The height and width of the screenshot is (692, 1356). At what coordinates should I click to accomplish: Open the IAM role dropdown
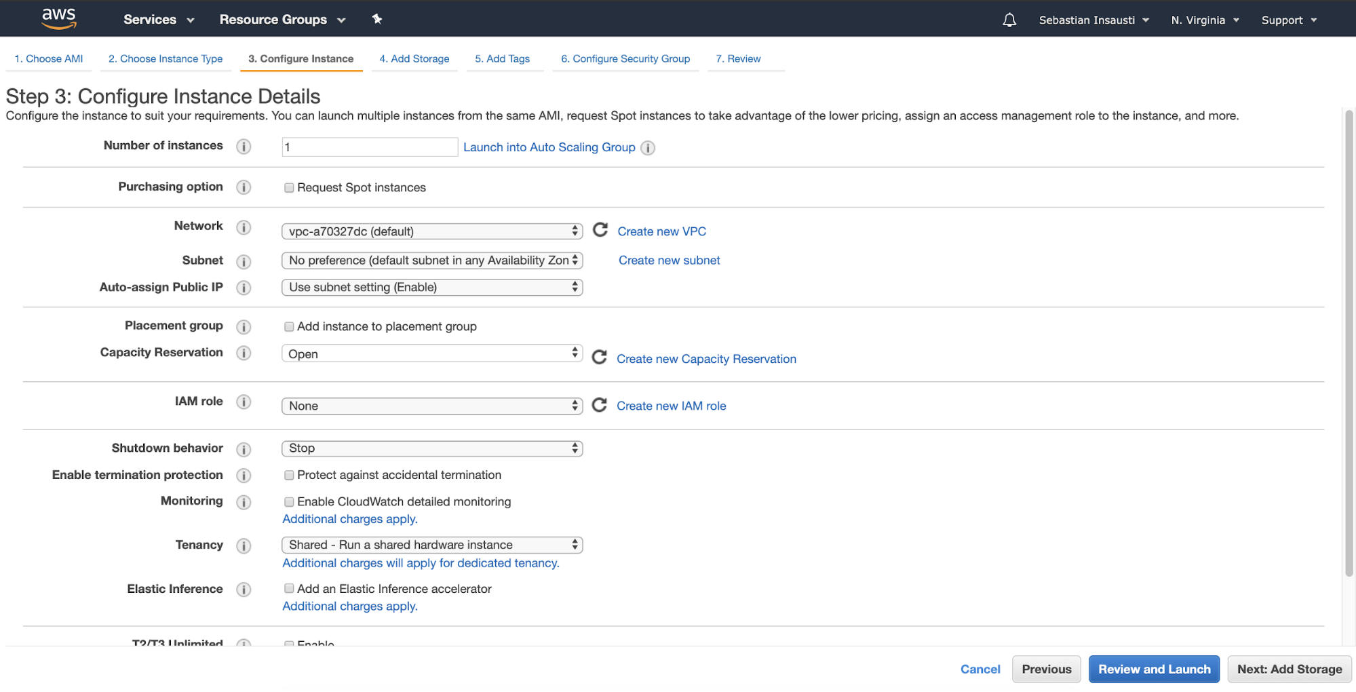pos(432,406)
